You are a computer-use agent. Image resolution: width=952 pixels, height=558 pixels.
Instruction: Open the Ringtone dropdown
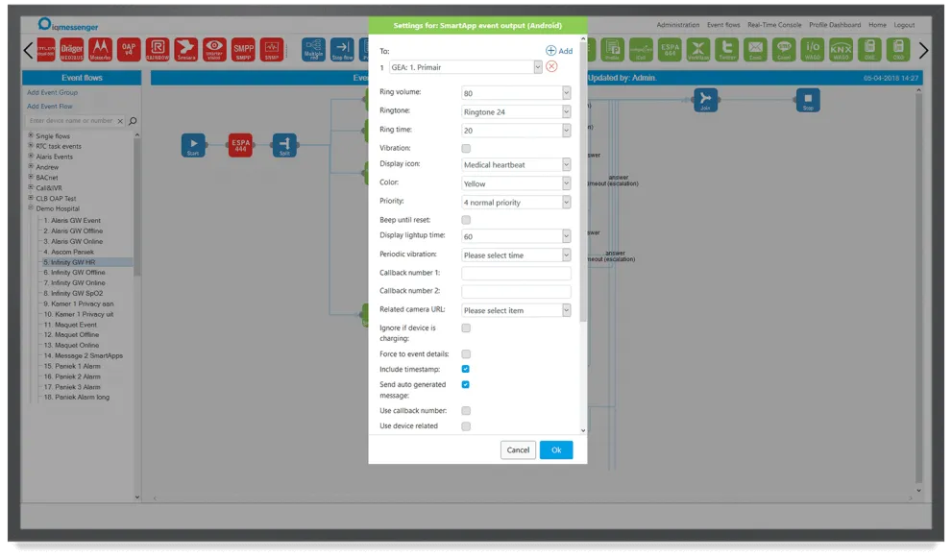(x=516, y=111)
